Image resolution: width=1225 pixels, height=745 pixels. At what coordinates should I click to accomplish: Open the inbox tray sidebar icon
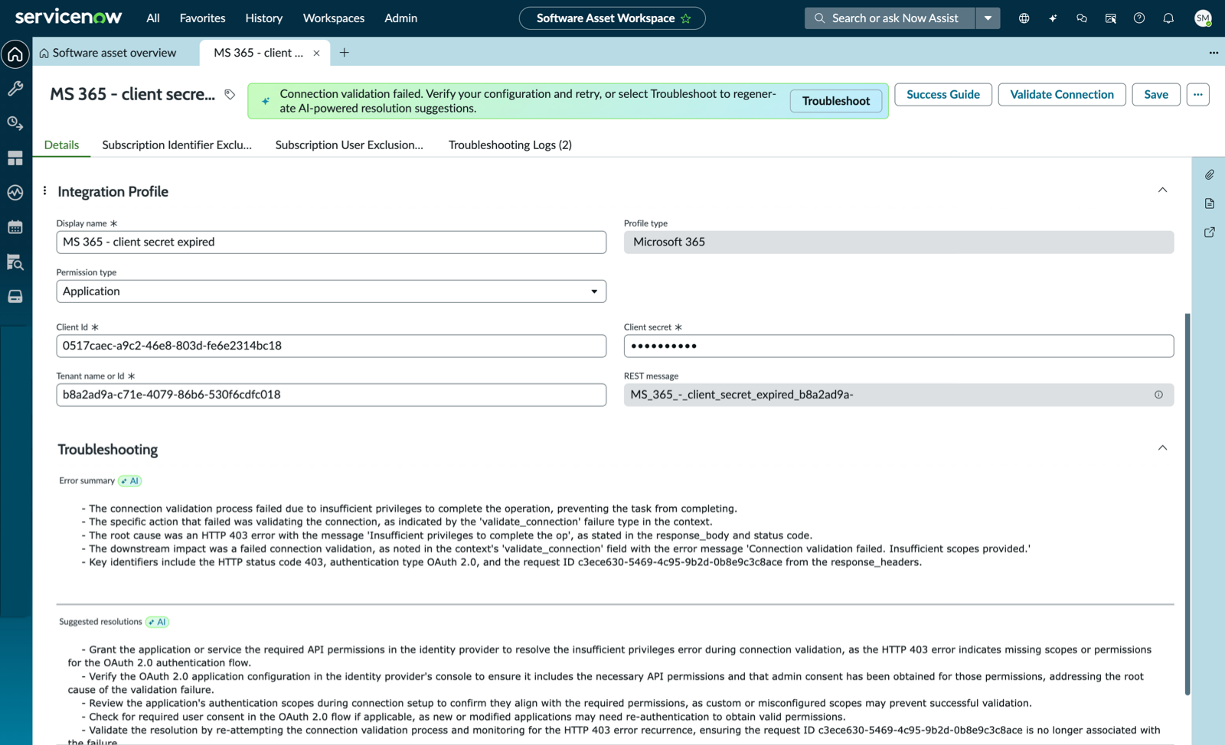click(15, 297)
